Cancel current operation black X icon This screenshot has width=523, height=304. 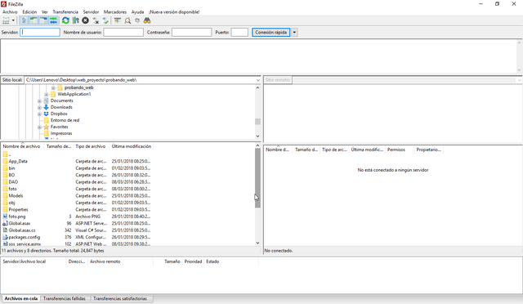coord(85,20)
